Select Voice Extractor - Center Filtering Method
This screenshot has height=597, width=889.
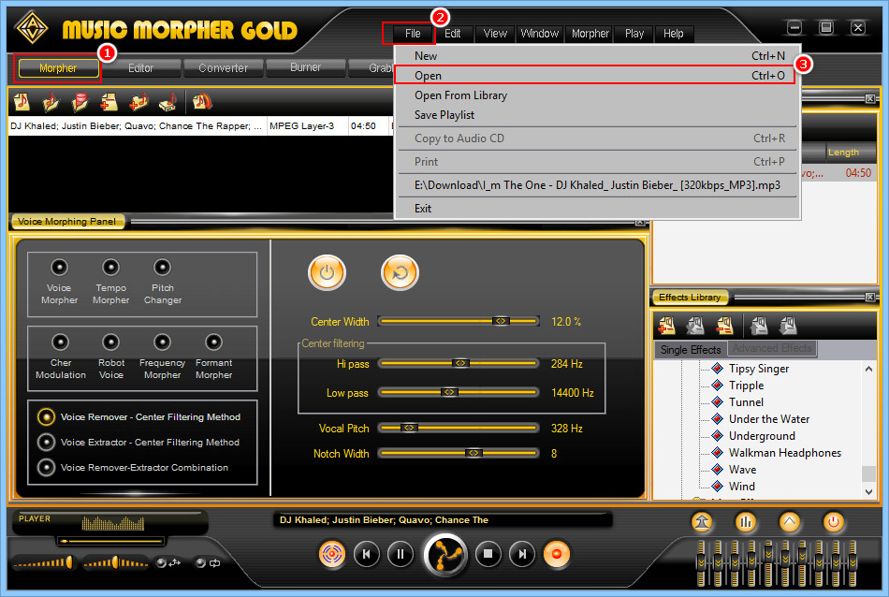(x=46, y=443)
